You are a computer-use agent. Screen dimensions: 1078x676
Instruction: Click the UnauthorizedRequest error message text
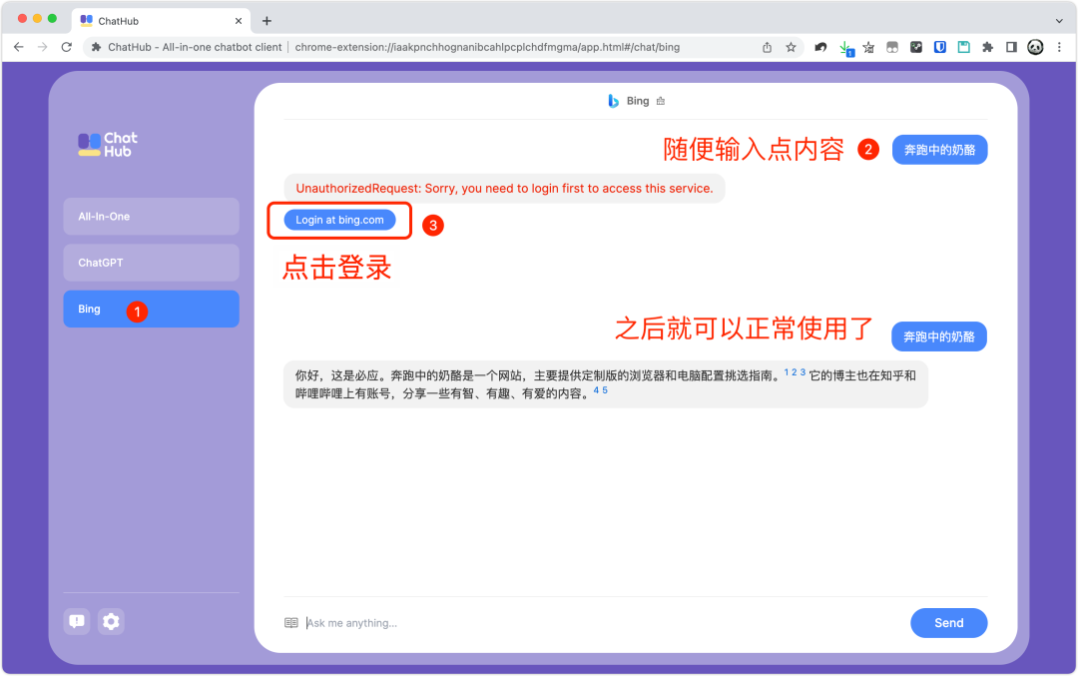tap(505, 189)
